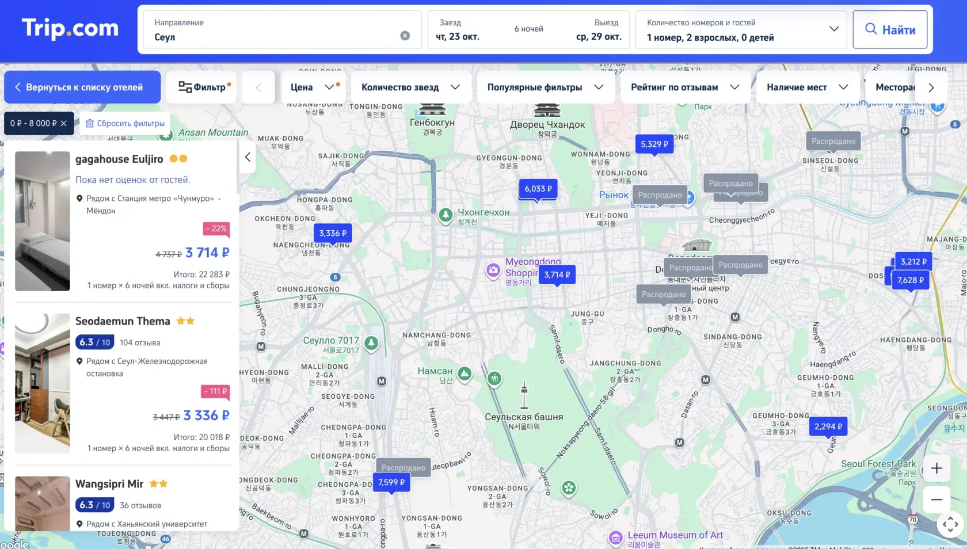Expand the Цена filter dropdown
The height and width of the screenshot is (549, 967).
313,87
